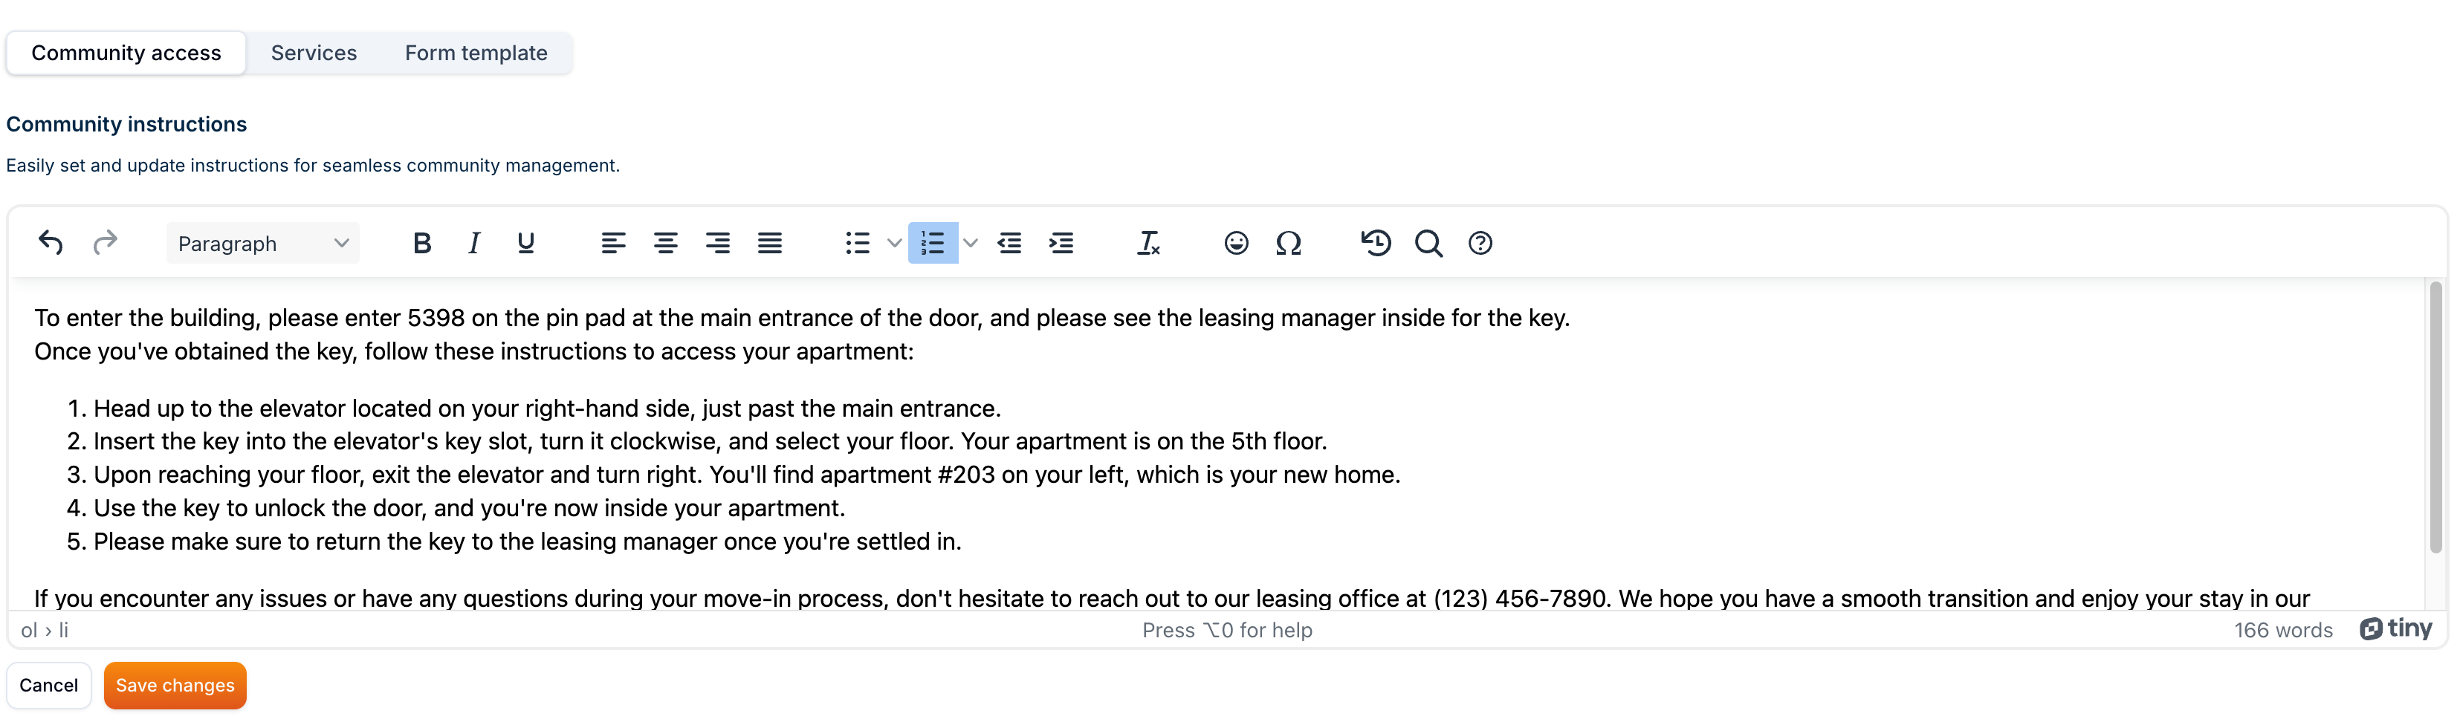
Task: Toggle underline formatting
Action: (x=525, y=244)
